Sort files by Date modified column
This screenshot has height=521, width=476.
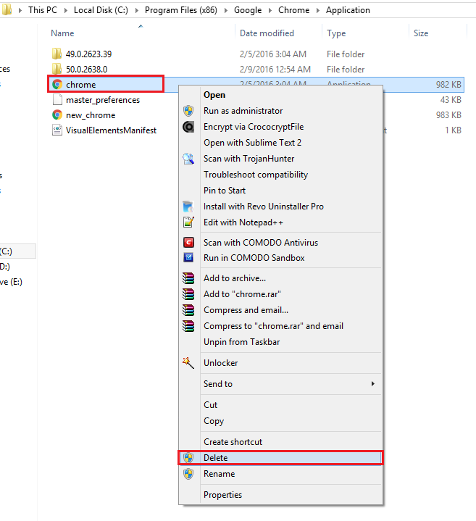tap(267, 33)
